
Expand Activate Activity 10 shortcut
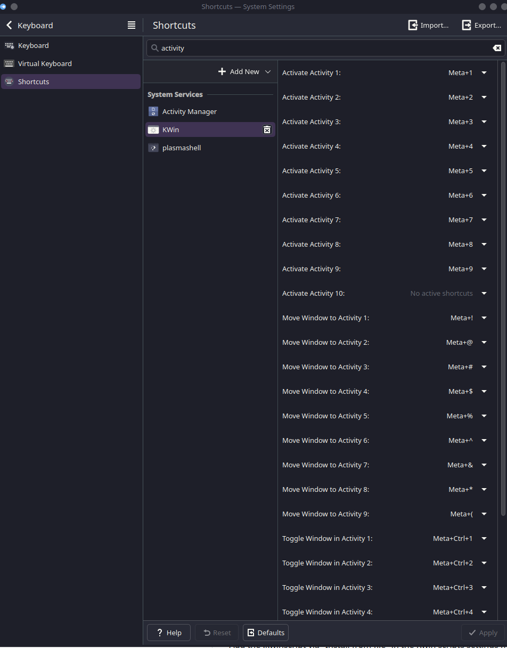484,293
